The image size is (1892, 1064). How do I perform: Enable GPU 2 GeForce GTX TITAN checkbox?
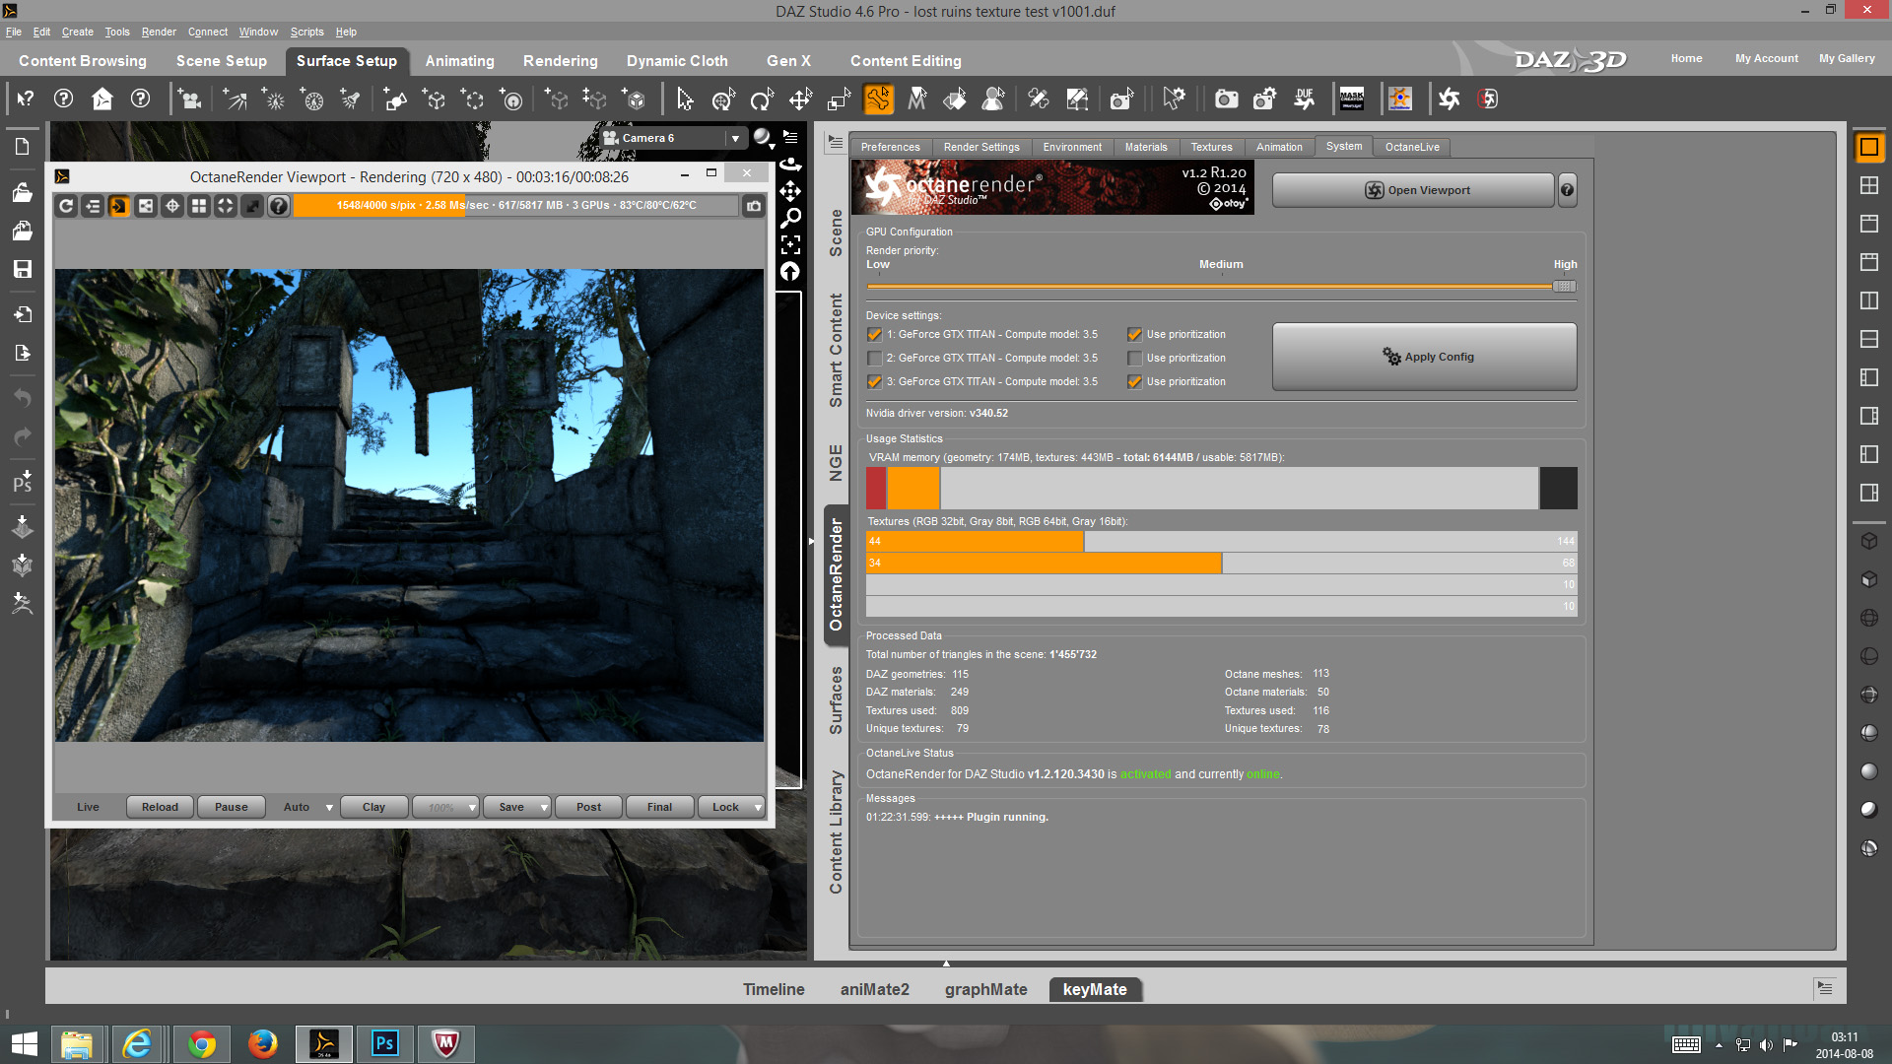[x=874, y=358]
